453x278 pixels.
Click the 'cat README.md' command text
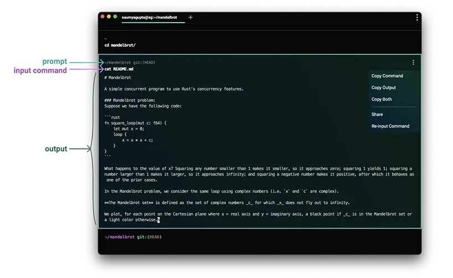click(x=119, y=69)
